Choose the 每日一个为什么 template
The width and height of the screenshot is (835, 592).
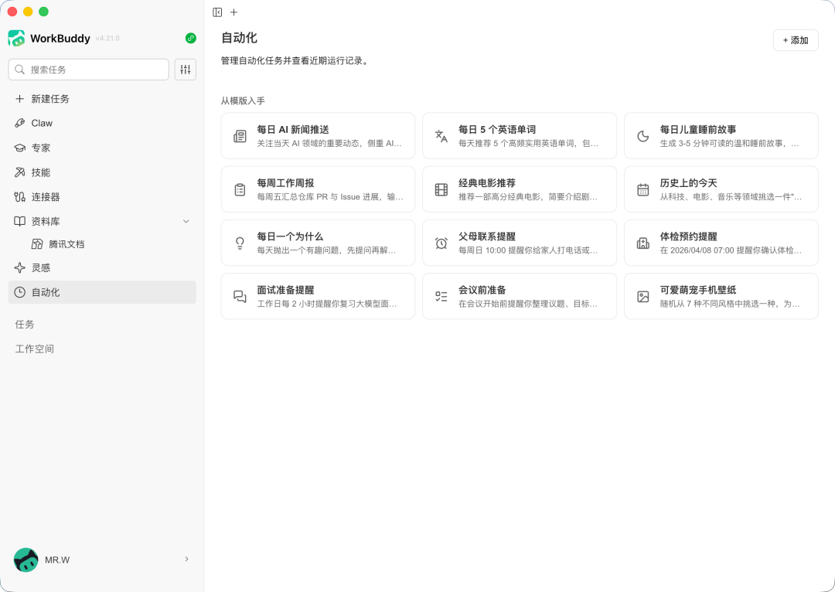pos(318,243)
